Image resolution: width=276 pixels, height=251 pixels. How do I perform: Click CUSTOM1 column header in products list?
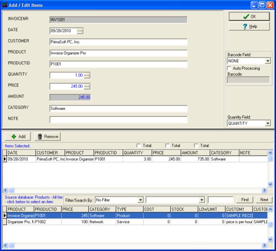(x=239, y=209)
